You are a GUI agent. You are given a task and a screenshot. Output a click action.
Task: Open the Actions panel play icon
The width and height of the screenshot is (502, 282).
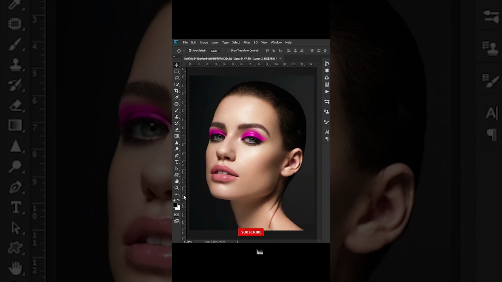click(327, 92)
